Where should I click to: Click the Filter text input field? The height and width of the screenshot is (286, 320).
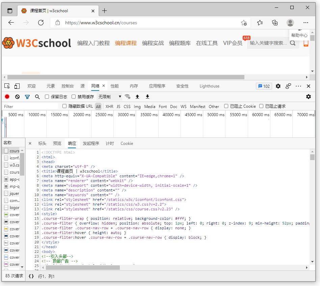[x=30, y=106]
